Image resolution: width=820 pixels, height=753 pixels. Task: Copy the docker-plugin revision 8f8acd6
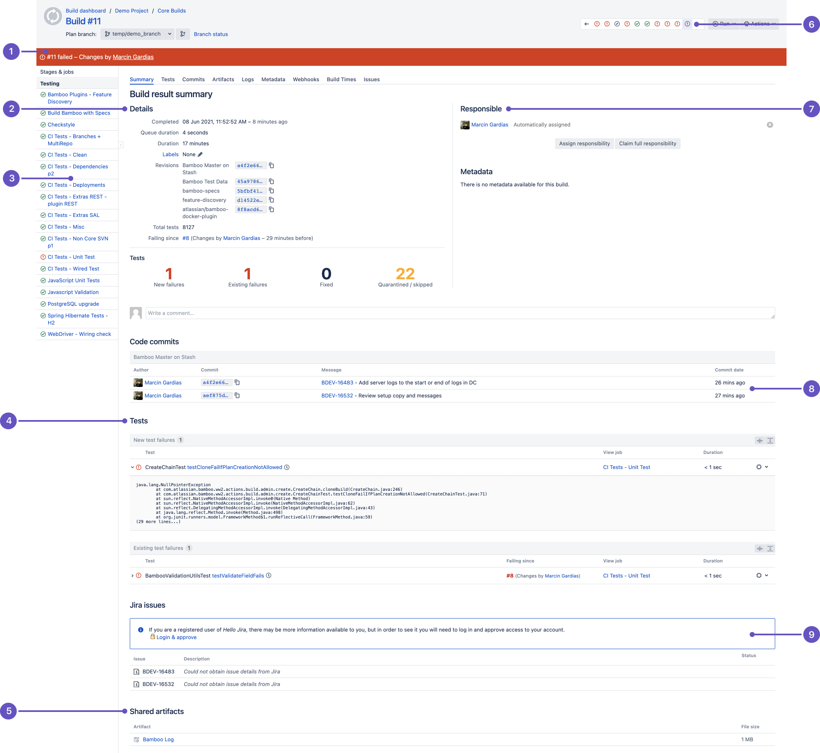(271, 209)
